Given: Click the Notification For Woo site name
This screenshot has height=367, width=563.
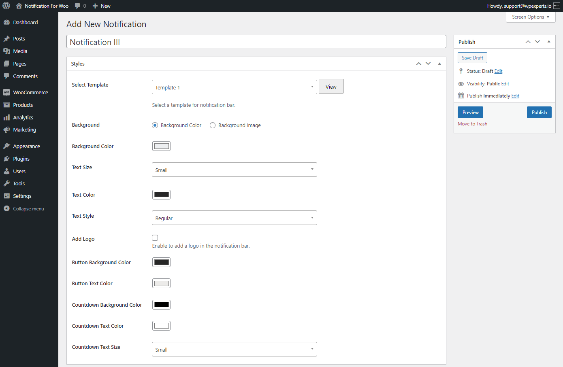Looking at the screenshot, I should click(x=47, y=6).
